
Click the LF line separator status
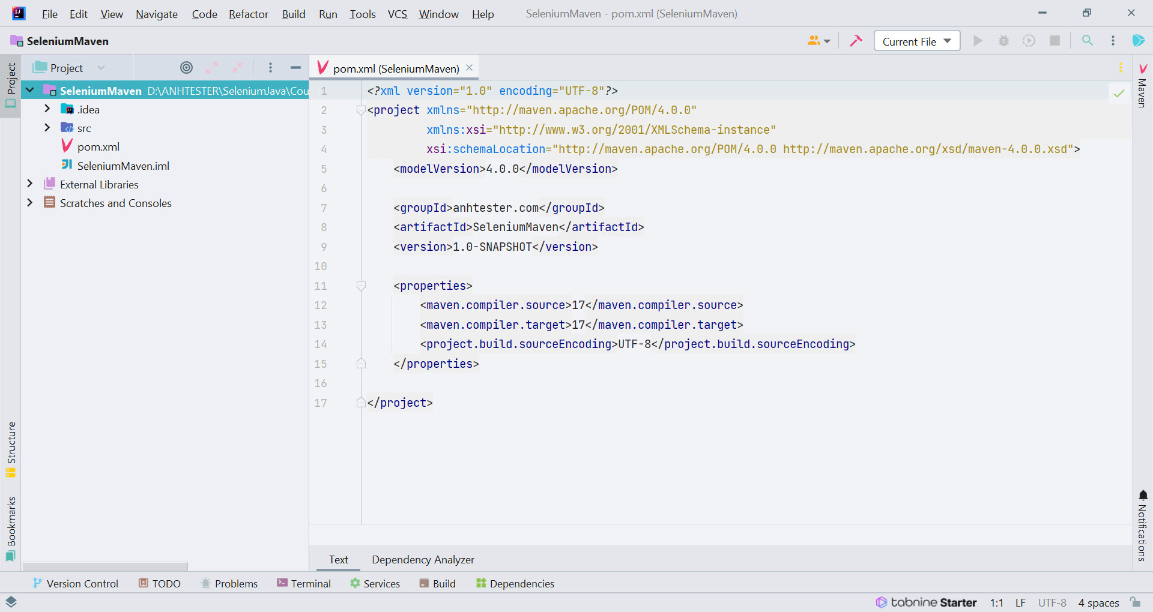coord(1020,602)
